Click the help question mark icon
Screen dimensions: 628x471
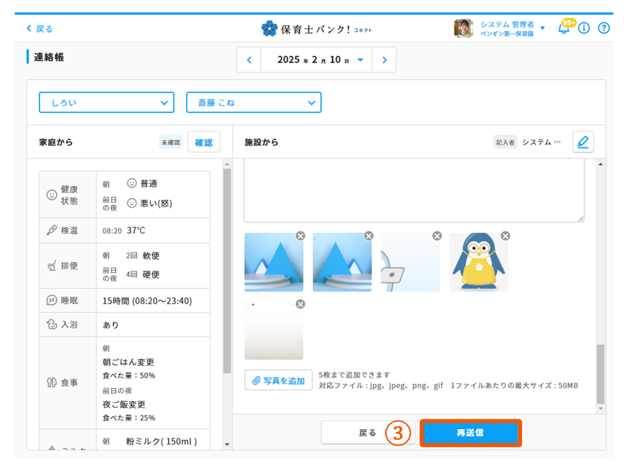(x=603, y=28)
